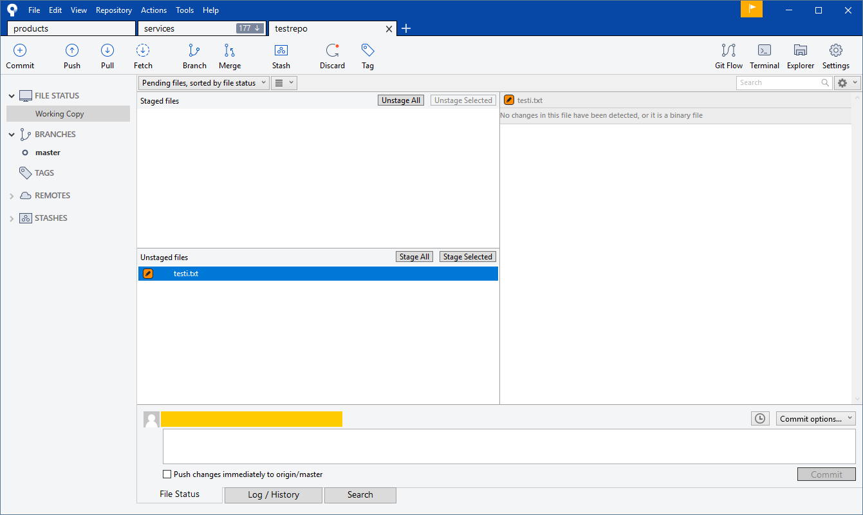The width and height of the screenshot is (863, 515).
Task: Select Working Copy in sidebar
Action: pos(68,114)
